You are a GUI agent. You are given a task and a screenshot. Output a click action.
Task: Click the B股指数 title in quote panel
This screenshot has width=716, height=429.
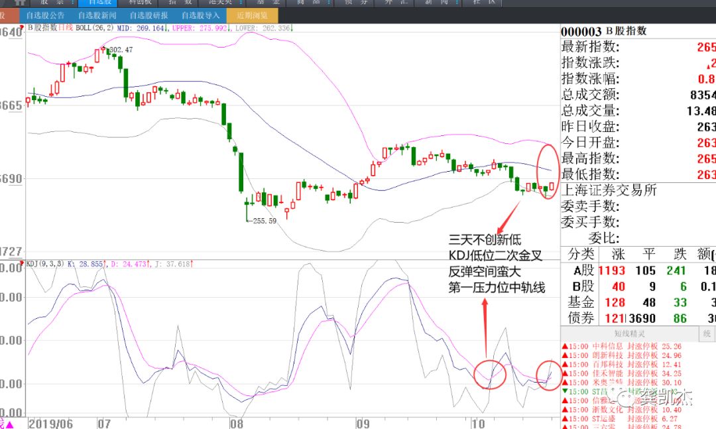(626, 31)
